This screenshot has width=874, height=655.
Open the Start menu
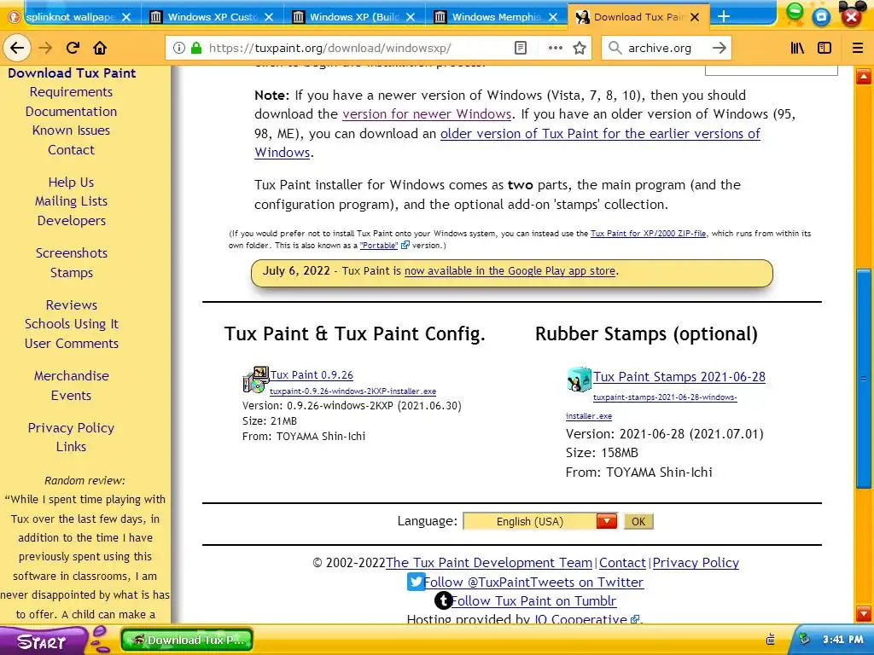pyautogui.click(x=44, y=641)
